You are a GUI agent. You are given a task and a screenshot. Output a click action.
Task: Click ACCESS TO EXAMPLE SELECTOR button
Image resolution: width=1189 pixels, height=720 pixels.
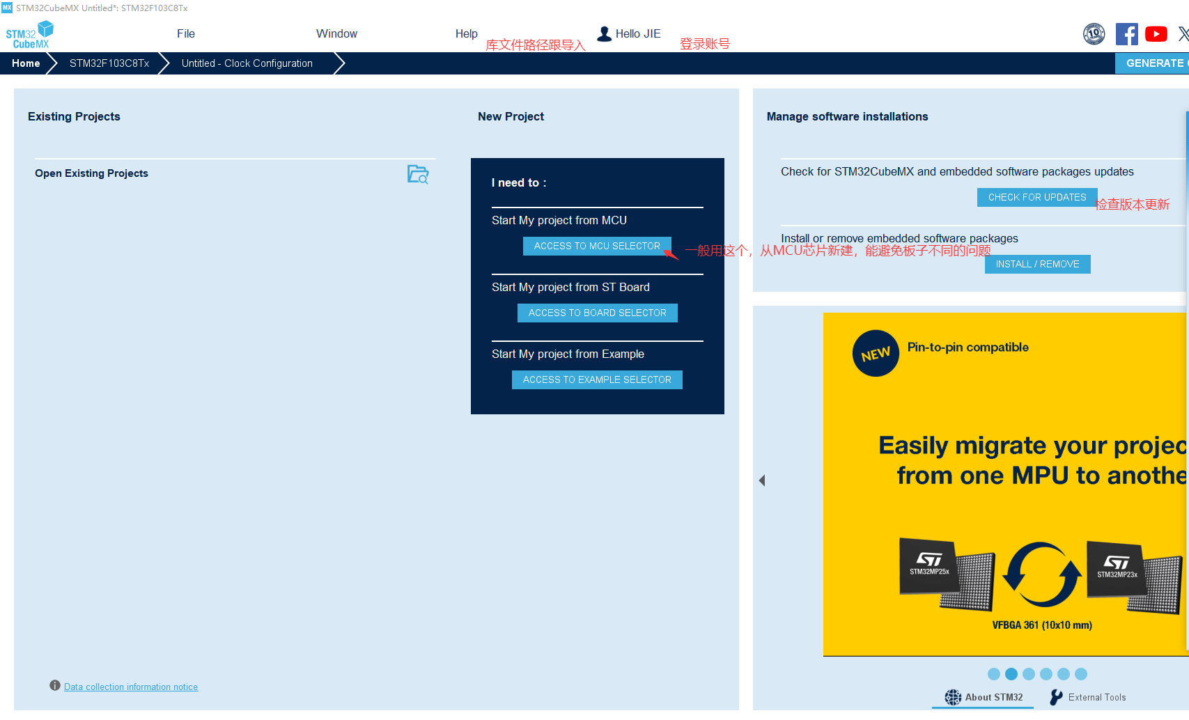tap(597, 379)
